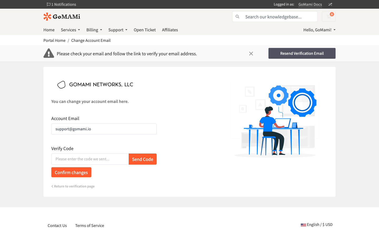Click the Send Code button
This screenshot has width=379, height=237.
click(x=143, y=159)
